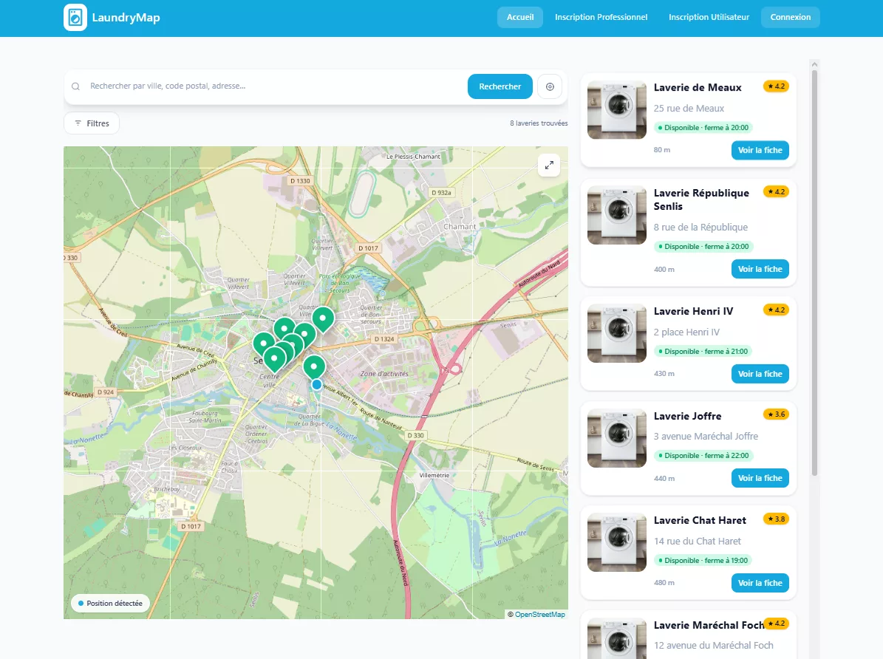Screen dimensions: 883x659
Task: Click the '12 avenue du Maréchal Foch' address
Action: (x=714, y=646)
